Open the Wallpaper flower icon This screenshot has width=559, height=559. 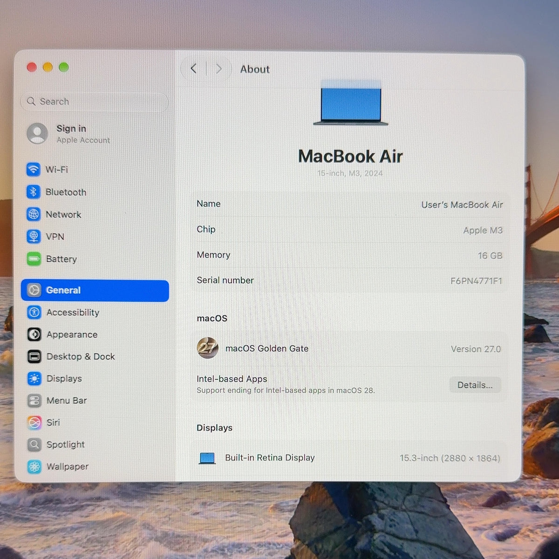34,466
